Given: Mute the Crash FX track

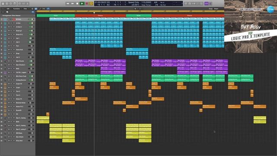Looking at the screenshot, I should 9,84.
